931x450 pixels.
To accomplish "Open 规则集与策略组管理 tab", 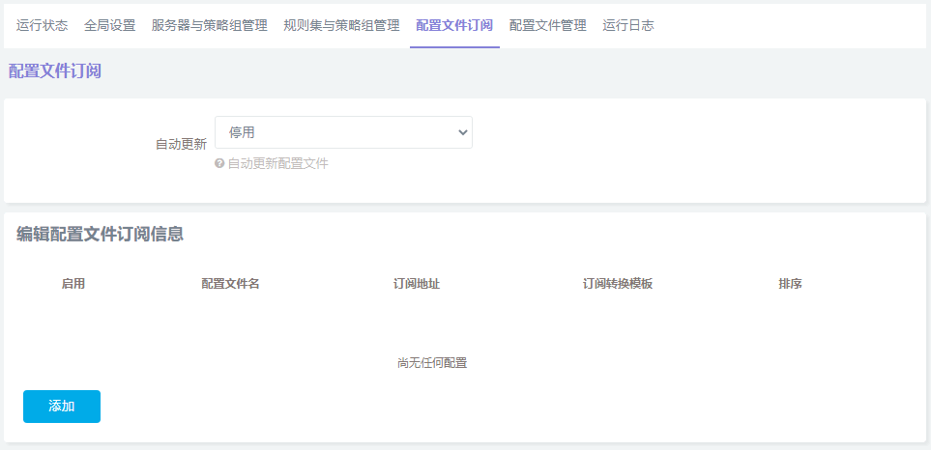I will coord(341,26).
